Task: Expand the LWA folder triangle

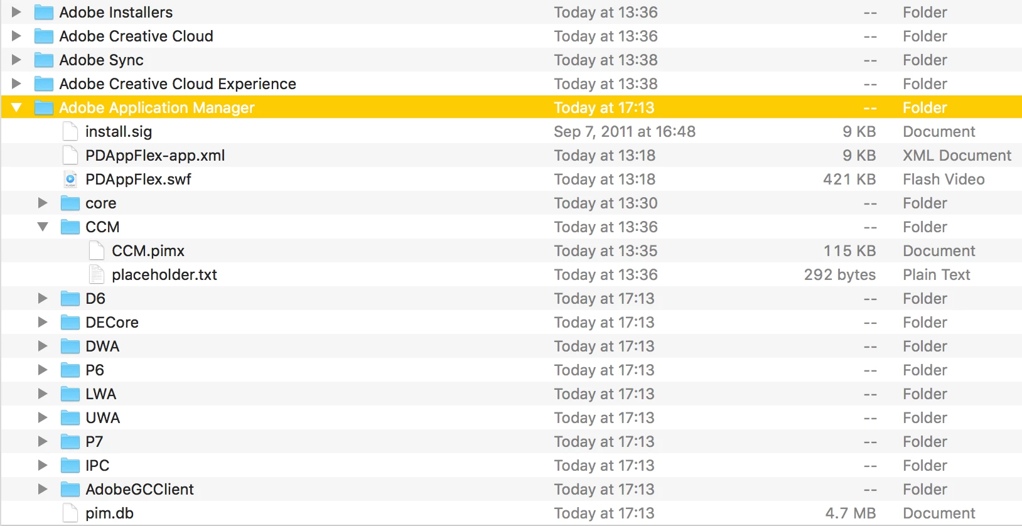Action: click(43, 394)
